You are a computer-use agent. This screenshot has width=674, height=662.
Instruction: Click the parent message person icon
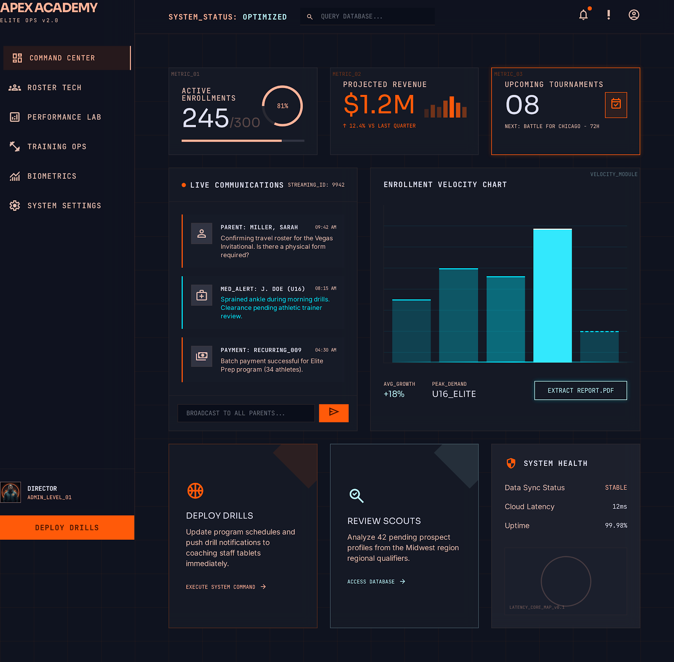202,234
